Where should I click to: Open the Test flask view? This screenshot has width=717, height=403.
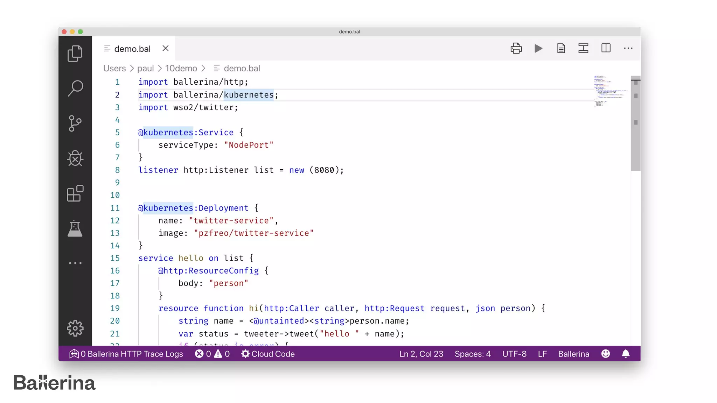point(75,228)
